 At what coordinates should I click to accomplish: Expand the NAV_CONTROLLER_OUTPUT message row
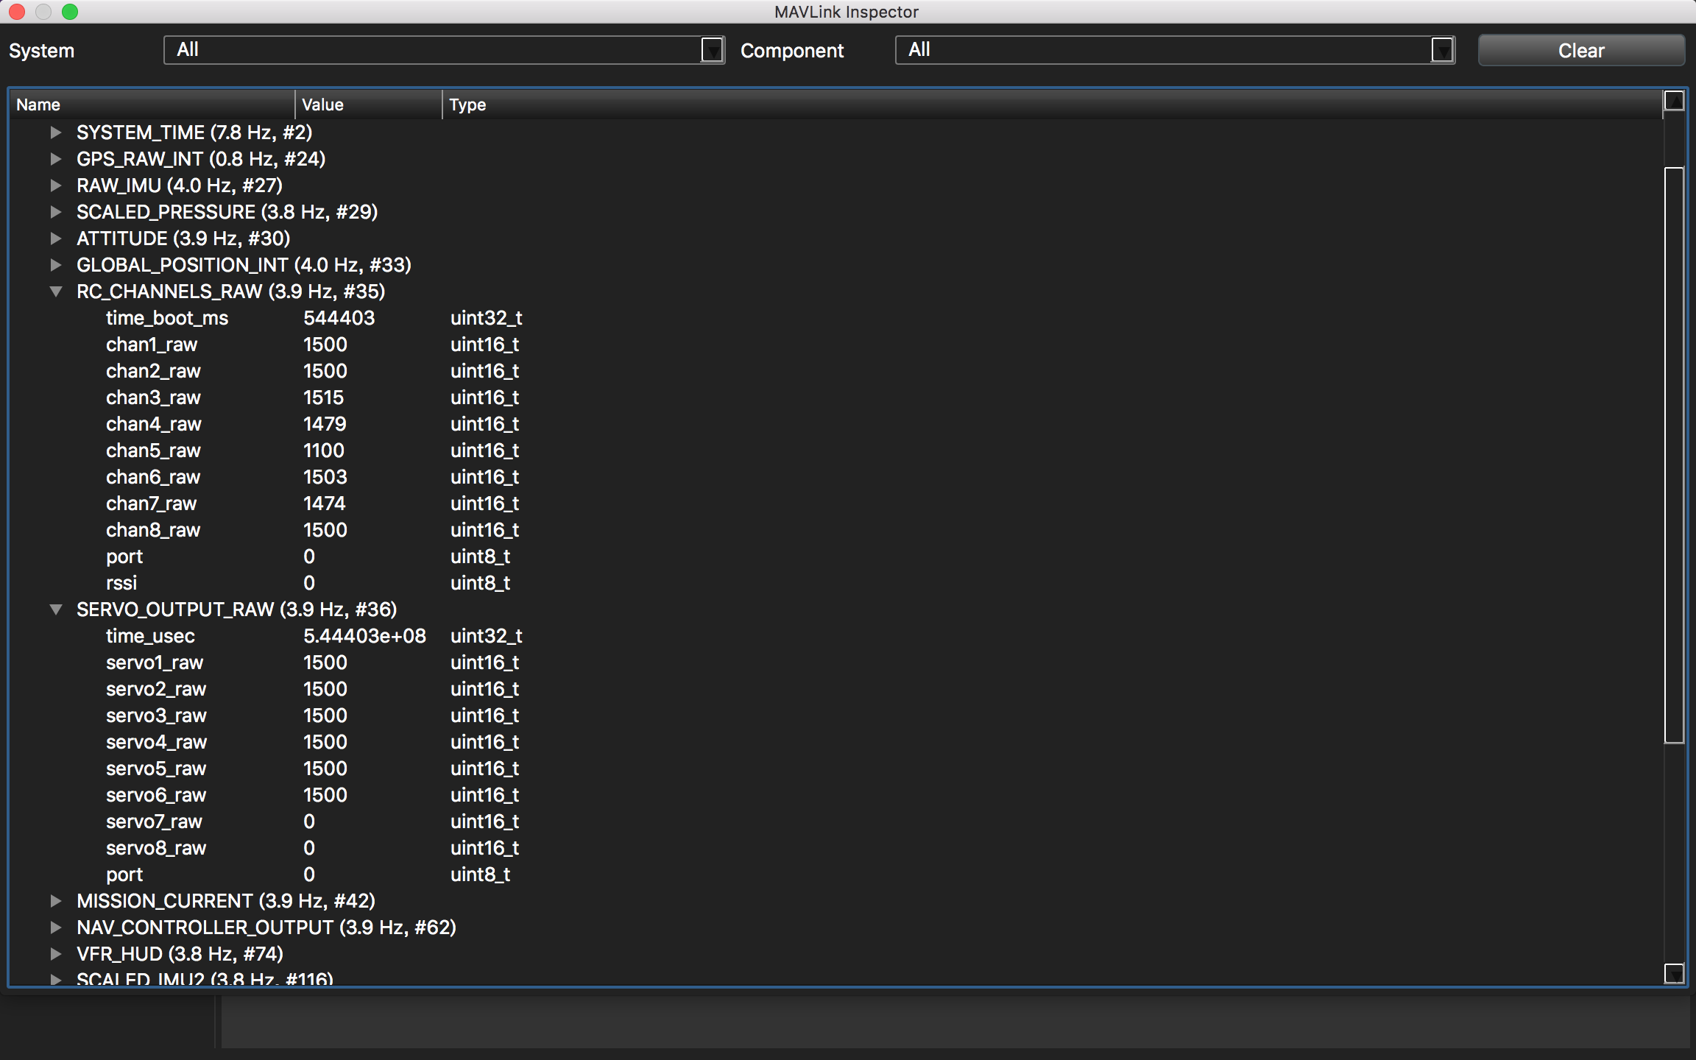pos(56,928)
